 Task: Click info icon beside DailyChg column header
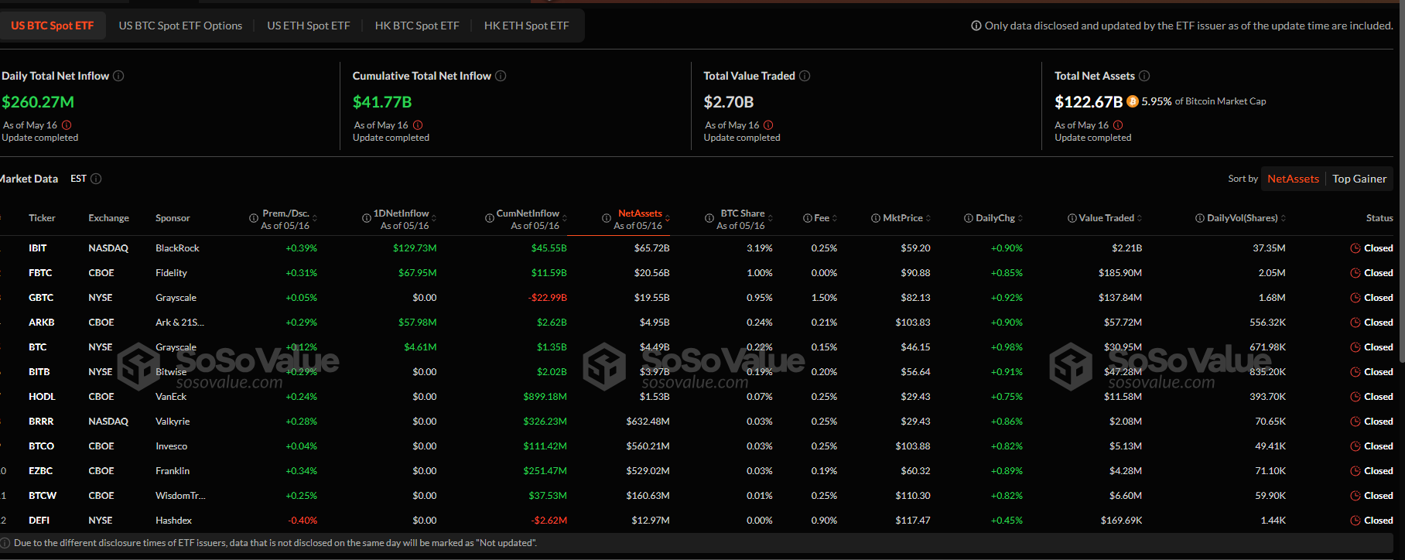point(969,218)
